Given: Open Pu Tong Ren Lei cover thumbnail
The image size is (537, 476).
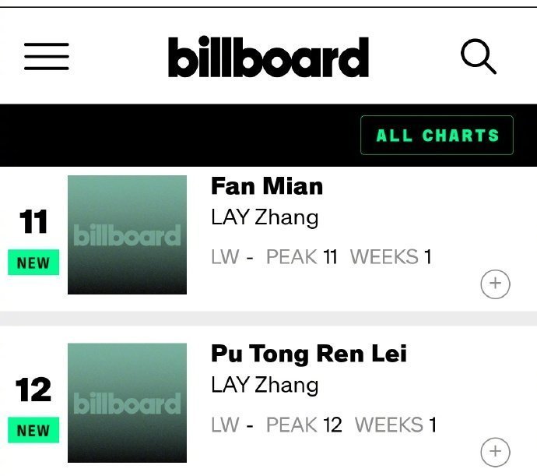Looking at the screenshot, I should pyautogui.click(x=127, y=403).
